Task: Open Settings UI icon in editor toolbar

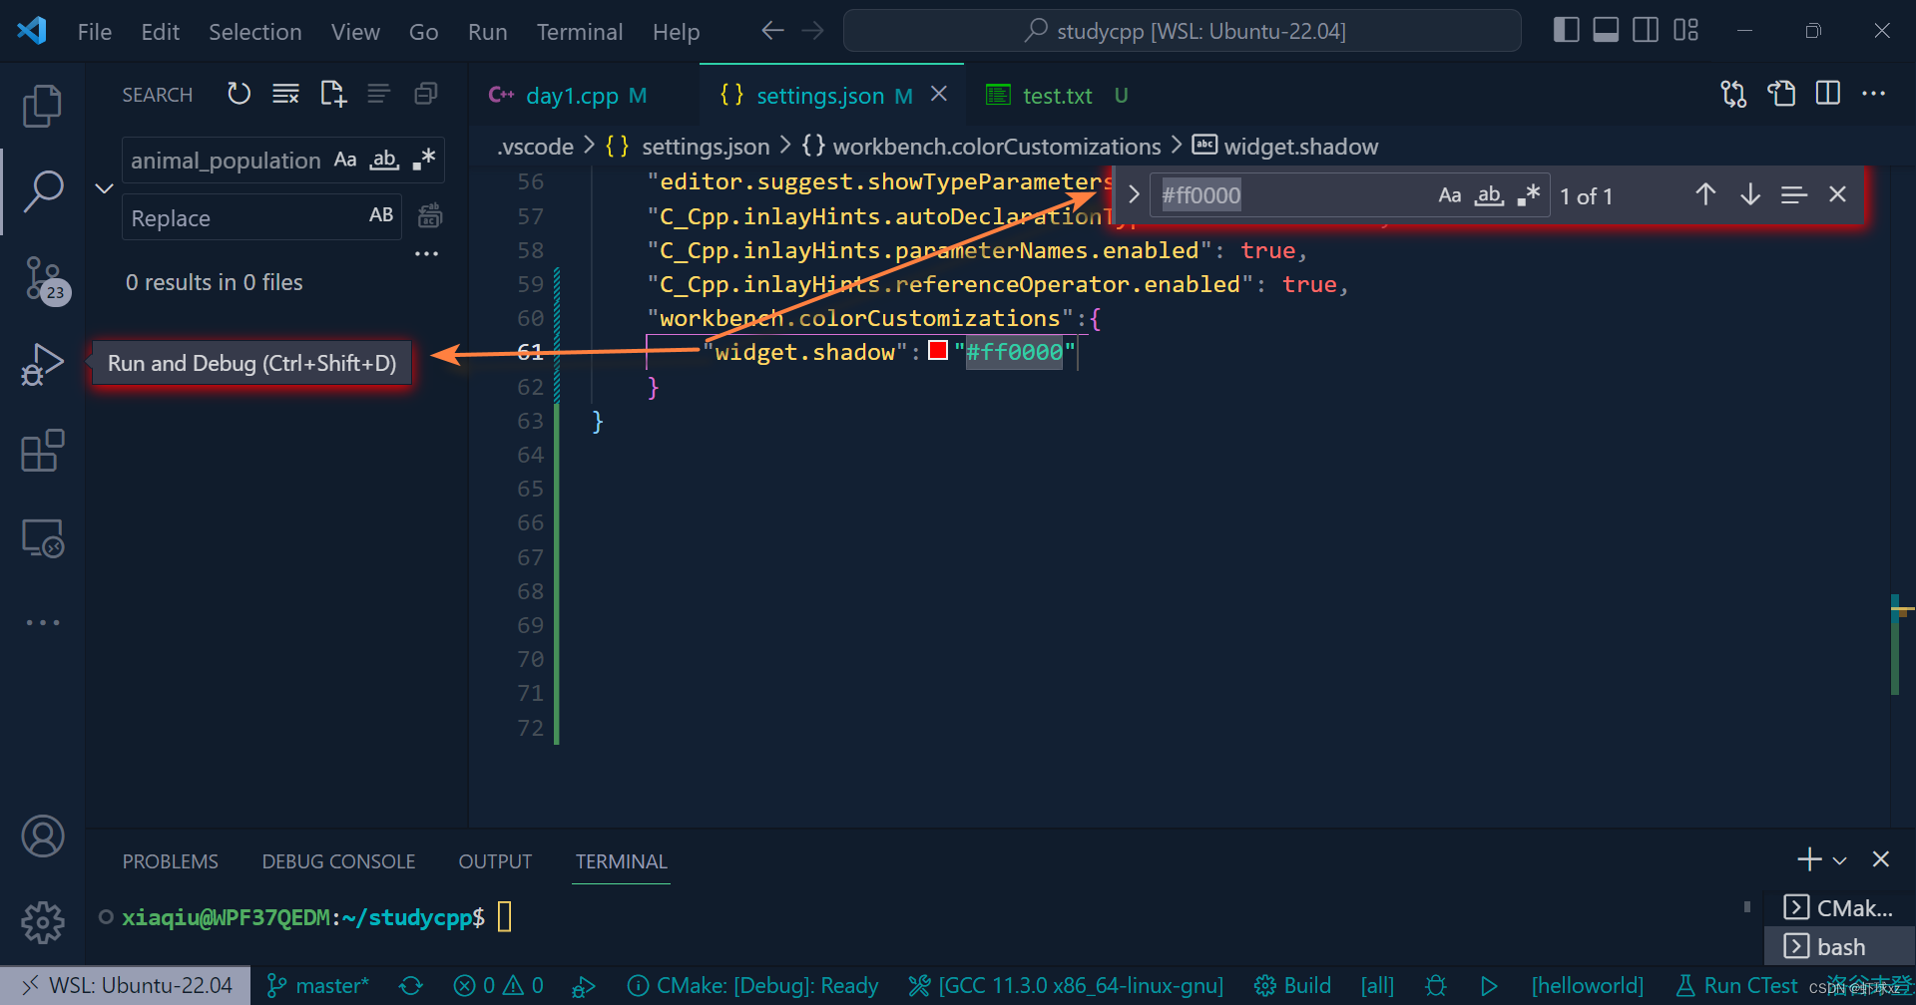Action: (x=1781, y=94)
